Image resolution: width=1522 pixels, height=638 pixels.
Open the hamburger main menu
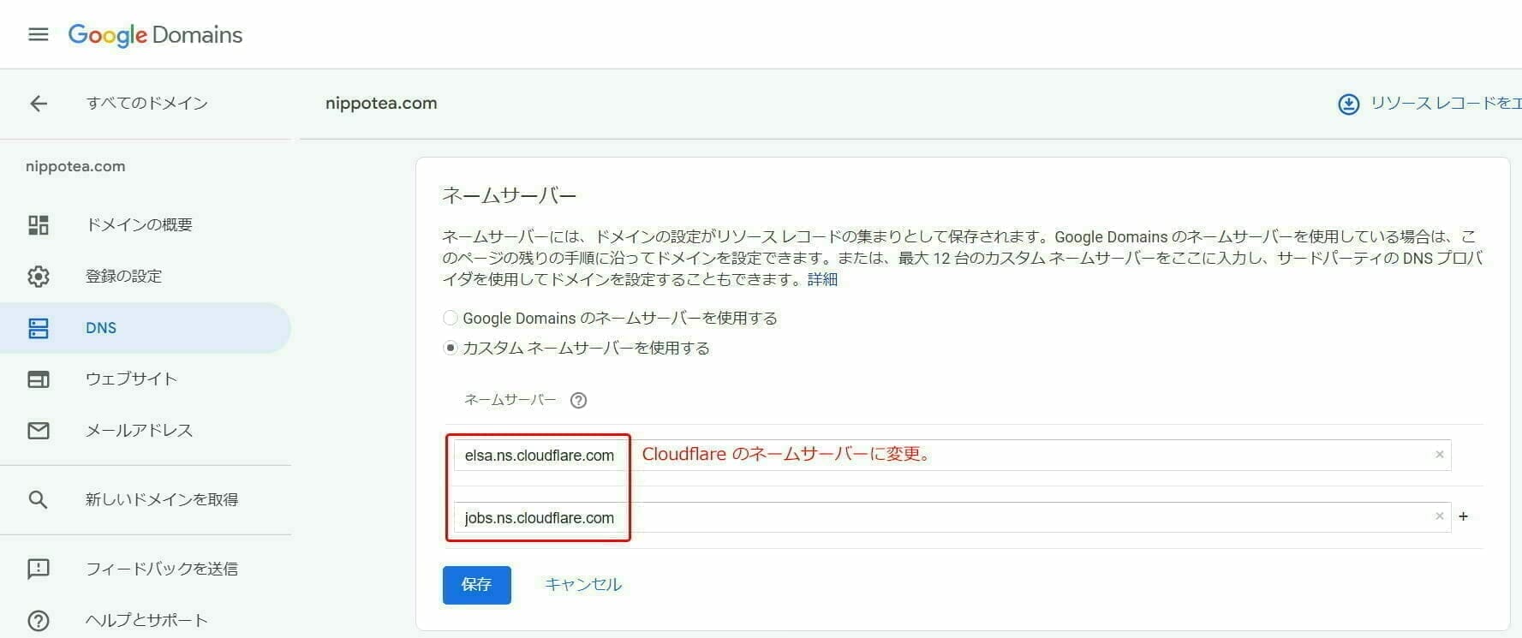(38, 34)
